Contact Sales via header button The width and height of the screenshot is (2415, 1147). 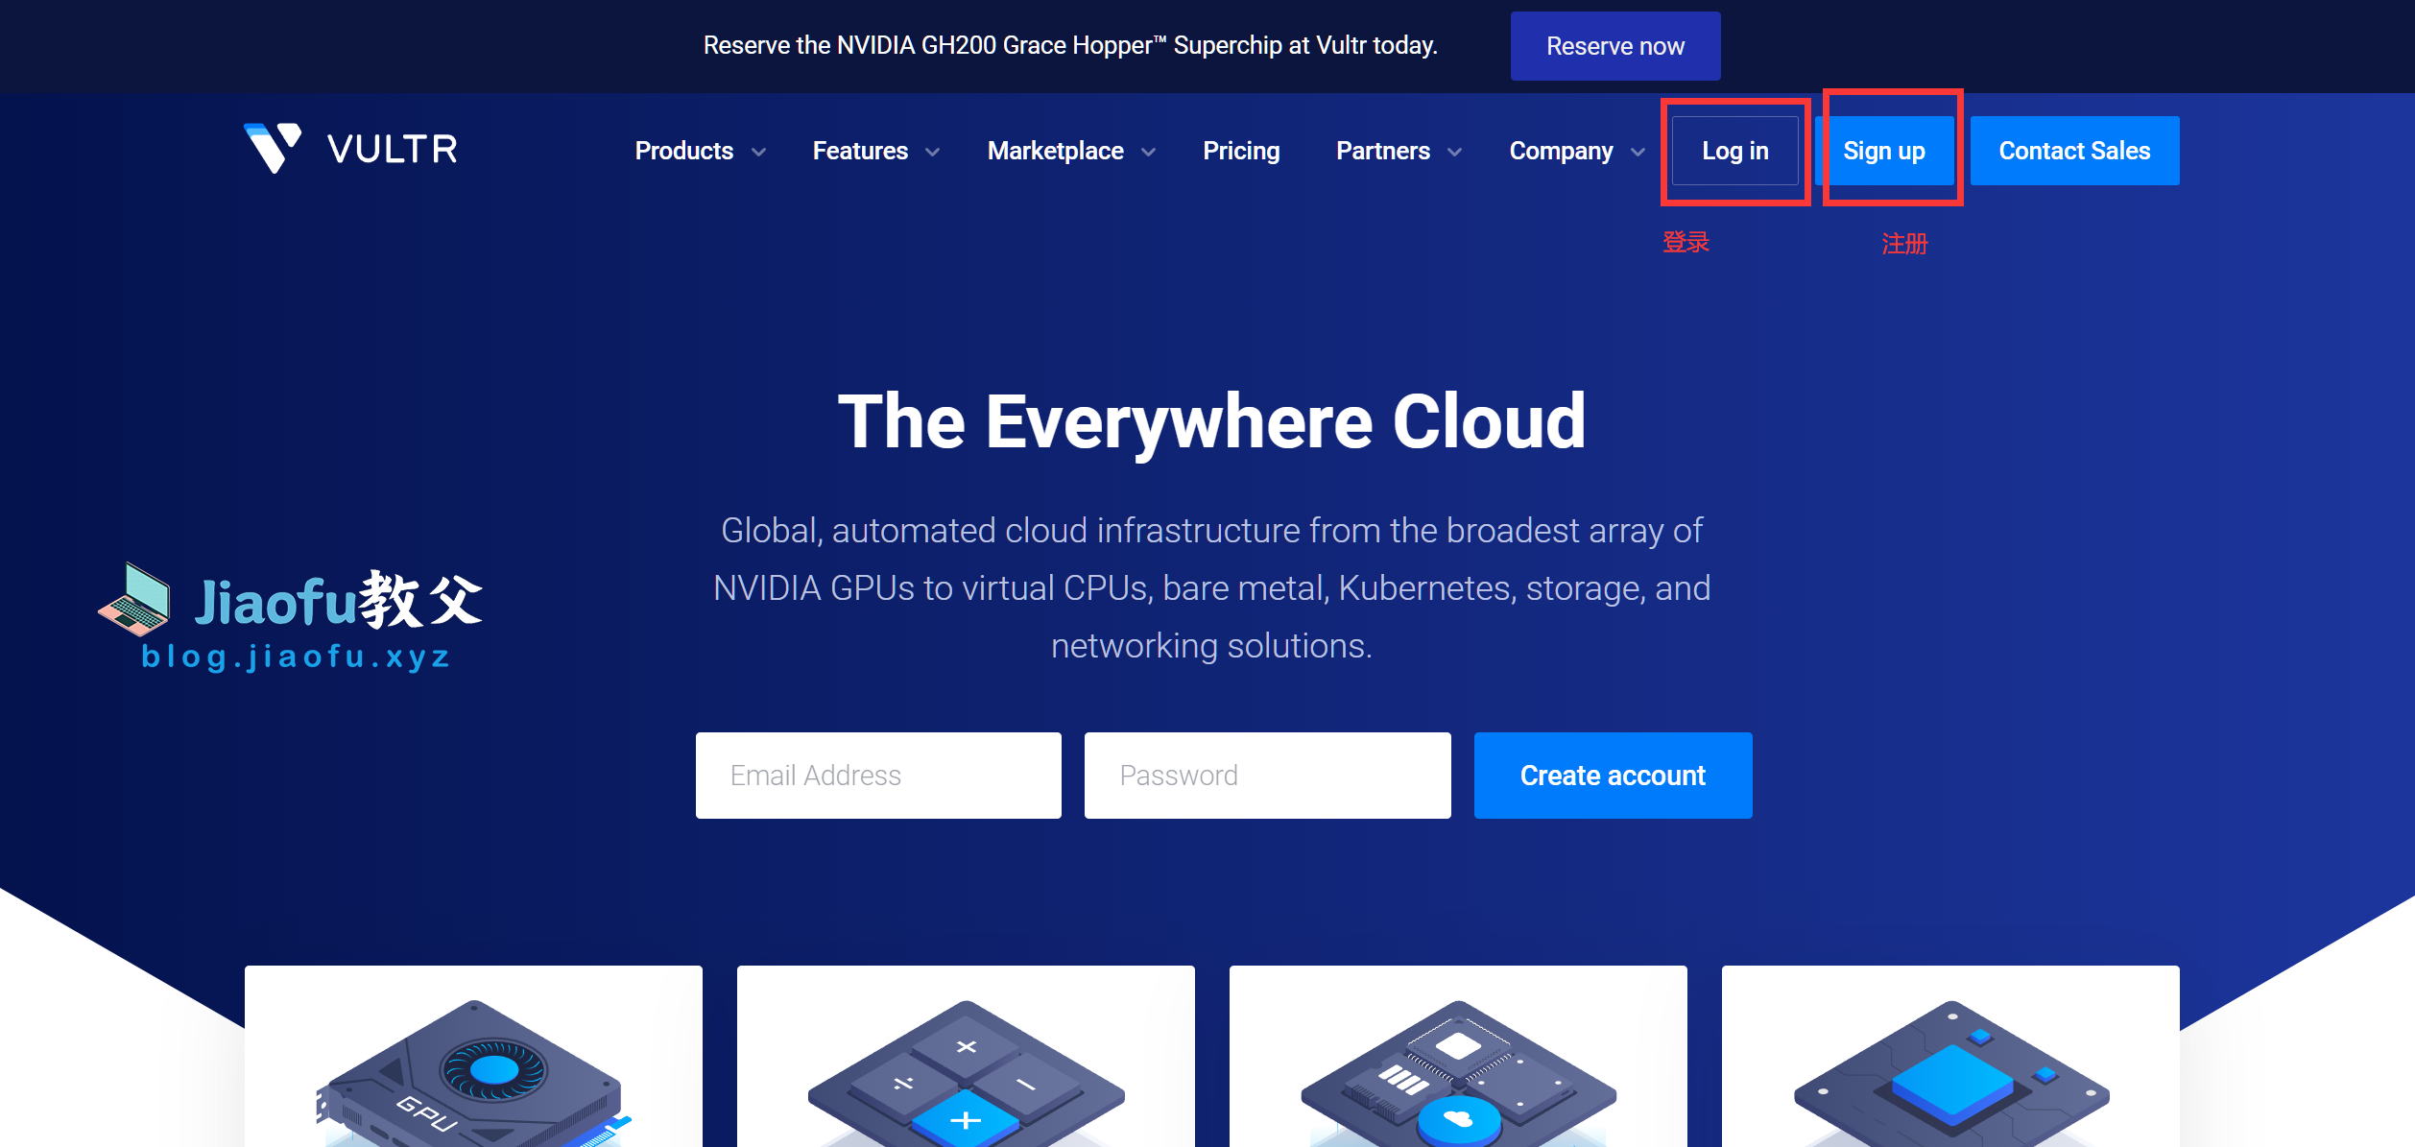pos(2074,151)
